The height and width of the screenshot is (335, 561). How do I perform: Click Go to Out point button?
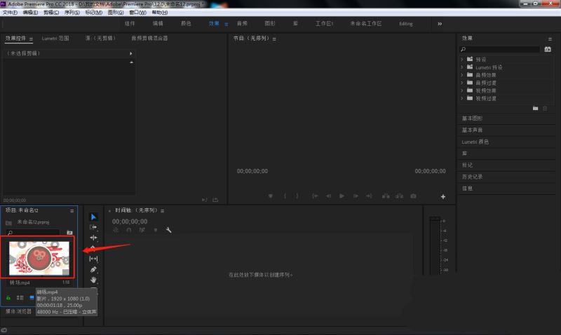point(369,196)
